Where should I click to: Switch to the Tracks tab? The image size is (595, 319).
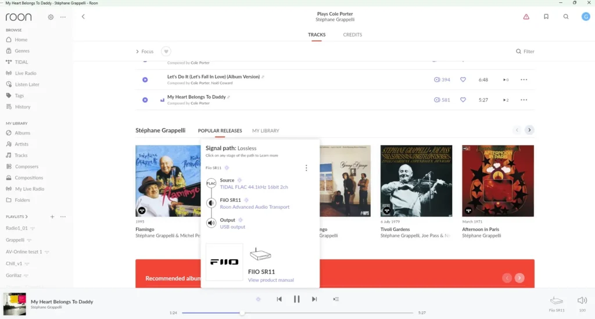coord(317,34)
